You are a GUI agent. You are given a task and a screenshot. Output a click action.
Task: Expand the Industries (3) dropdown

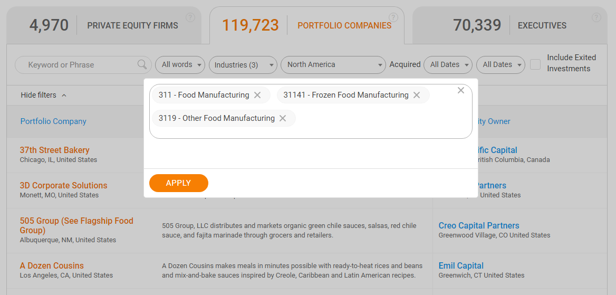point(243,64)
